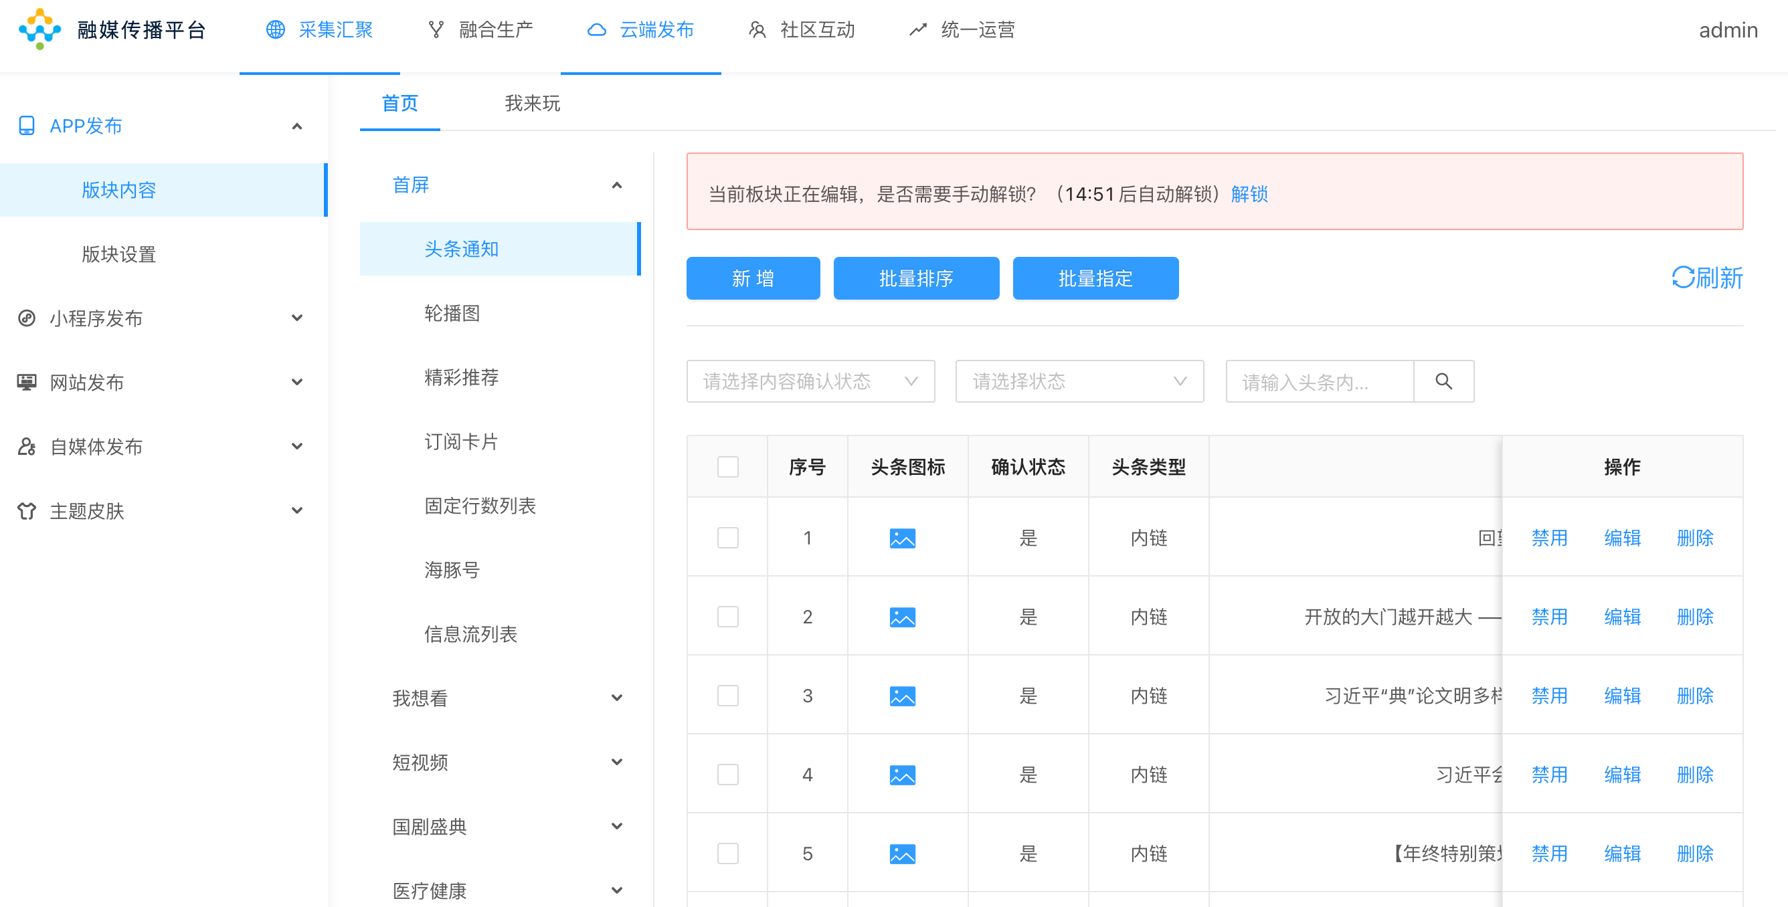
Task: Click the user icon next to 自媒体发布
Action: click(x=26, y=446)
